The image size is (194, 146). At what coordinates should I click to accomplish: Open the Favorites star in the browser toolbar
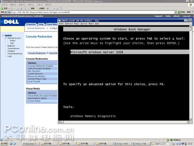[38, 9]
